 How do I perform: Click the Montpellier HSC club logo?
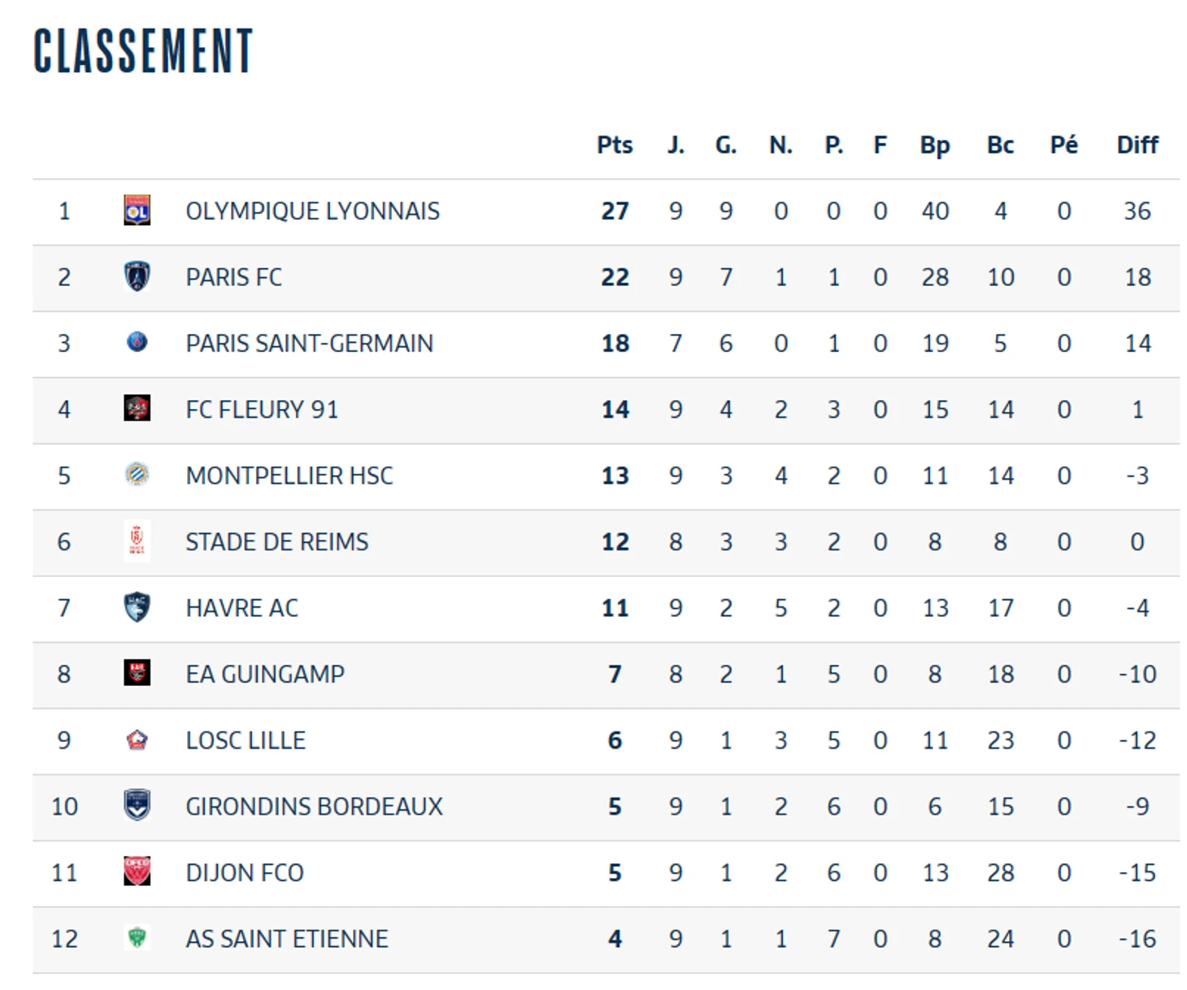[x=137, y=475]
